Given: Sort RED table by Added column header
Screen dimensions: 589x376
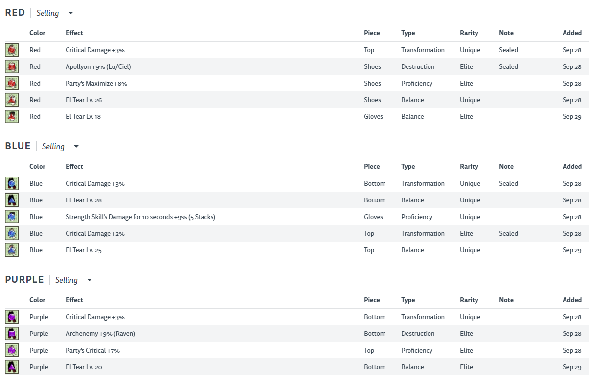Looking at the screenshot, I should [x=572, y=33].
